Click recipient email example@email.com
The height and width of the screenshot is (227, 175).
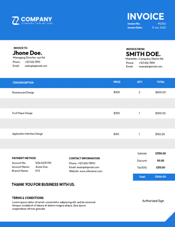pyautogui.click(x=36, y=66)
